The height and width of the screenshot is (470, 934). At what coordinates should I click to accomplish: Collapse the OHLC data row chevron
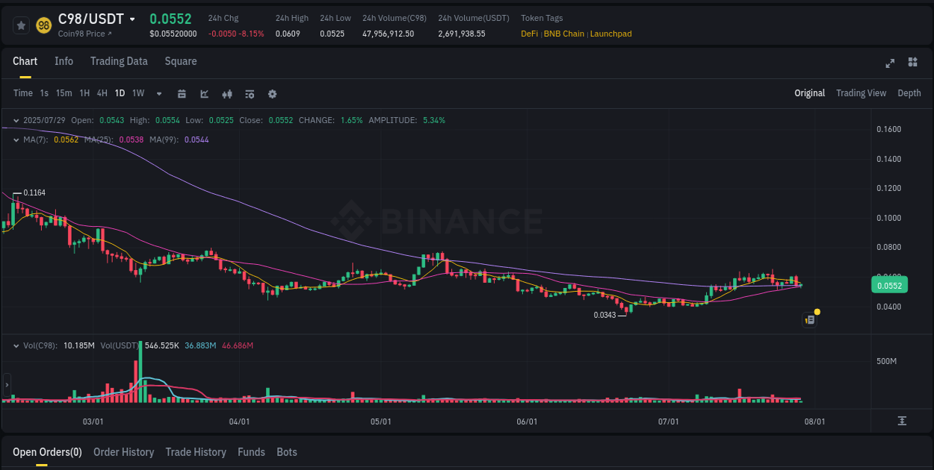(16, 120)
